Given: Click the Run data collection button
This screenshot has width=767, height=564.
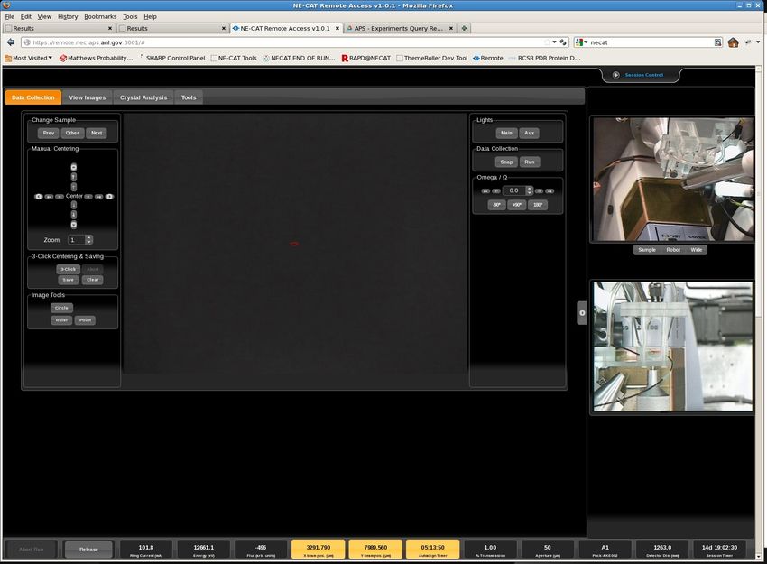Looking at the screenshot, I should click(x=530, y=162).
